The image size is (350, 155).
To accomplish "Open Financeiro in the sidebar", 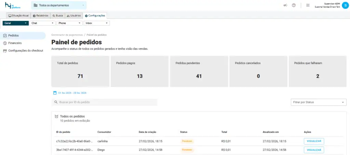I will [x=15, y=43].
